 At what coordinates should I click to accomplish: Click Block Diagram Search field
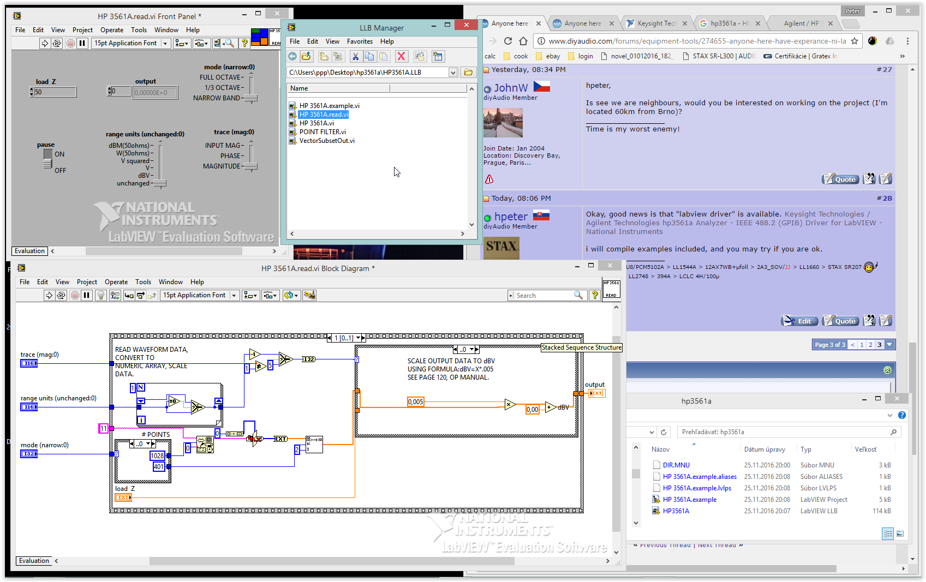click(546, 295)
